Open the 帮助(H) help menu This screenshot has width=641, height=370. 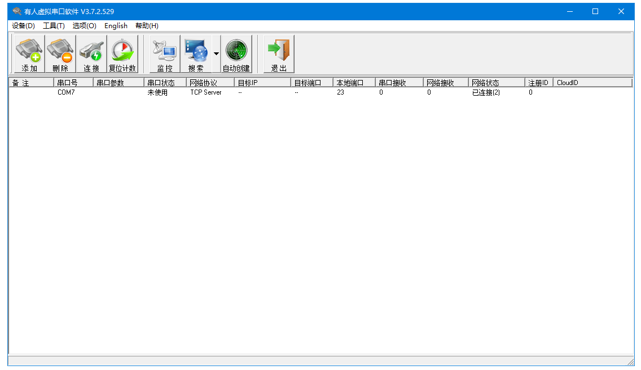click(x=147, y=26)
